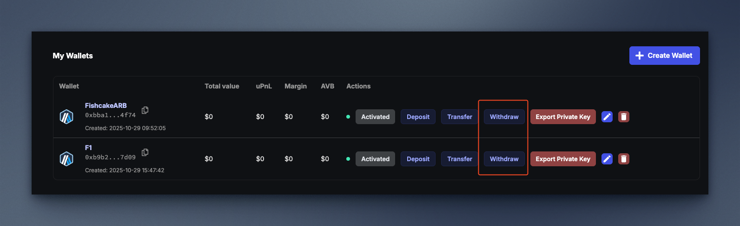Edit the FishcakeARB wallet with pencil icon
Image resolution: width=740 pixels, height=226 pixels.
pos(607,117)
